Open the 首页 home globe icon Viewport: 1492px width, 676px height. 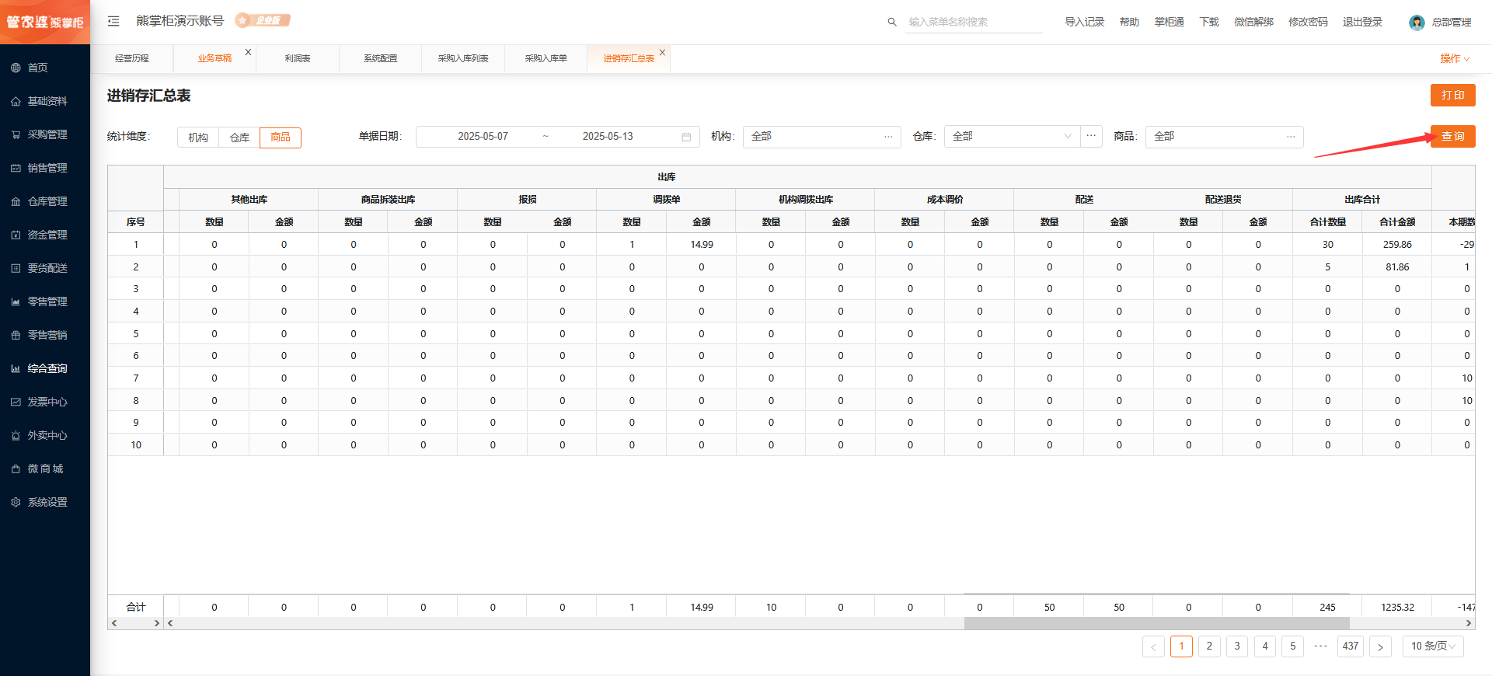coord(16,68)
